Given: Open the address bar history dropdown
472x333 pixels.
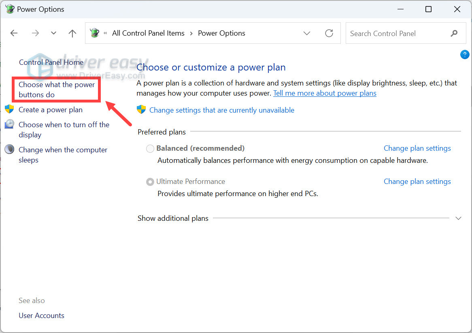Looking at the screenshot, I should click(306, 33).
